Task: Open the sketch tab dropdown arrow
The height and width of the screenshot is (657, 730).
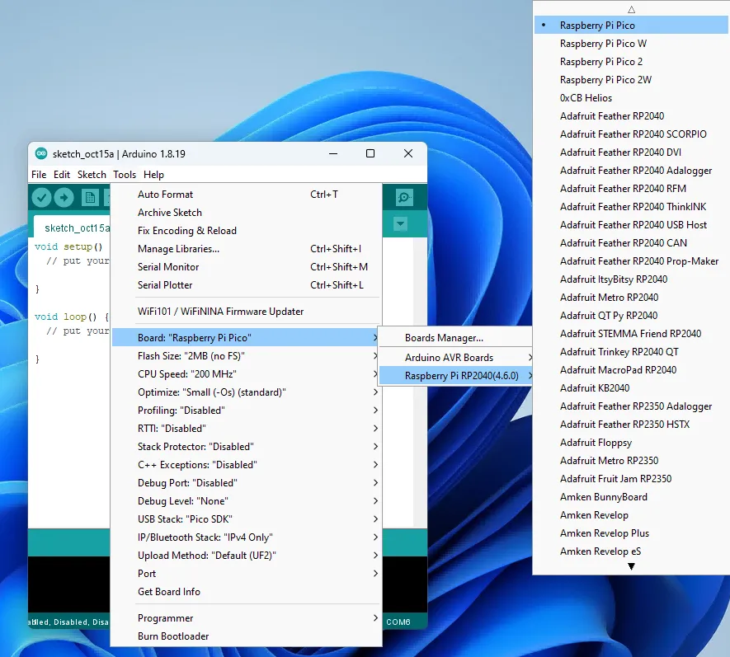Action: (x=401, y=224)
